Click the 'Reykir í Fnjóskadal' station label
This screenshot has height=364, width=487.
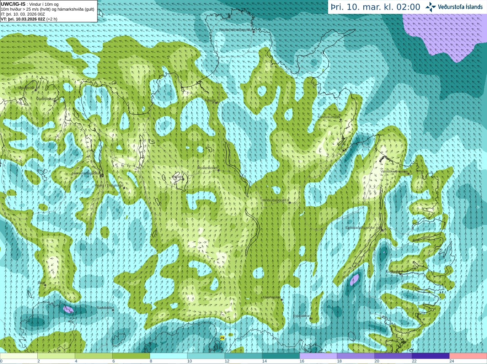tap(109, 185)
